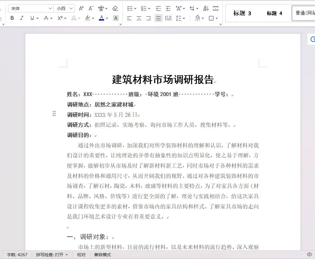The width and height of the screenshot is (315, 259).
Task: Toggle character shading A button
Action: coord(116,18)
